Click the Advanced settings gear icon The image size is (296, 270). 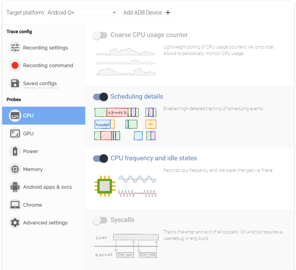15,223
